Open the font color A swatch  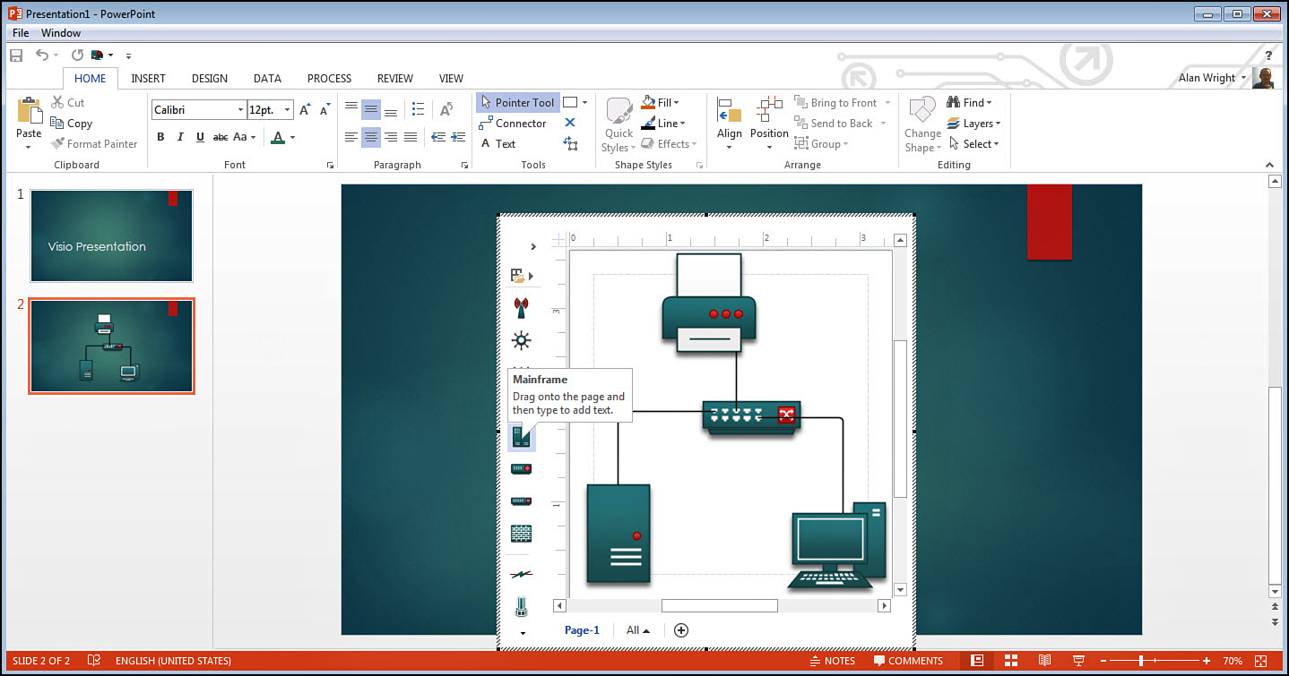coord(278,137)
